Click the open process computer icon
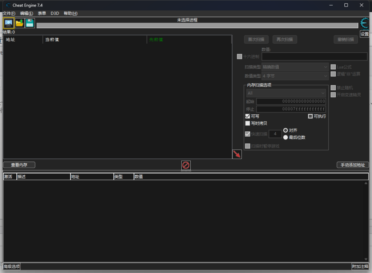Screen dimensions: 372x273 (x=9, y=23)
